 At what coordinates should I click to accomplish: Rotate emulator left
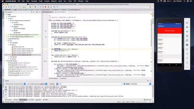tap(187, 36)
